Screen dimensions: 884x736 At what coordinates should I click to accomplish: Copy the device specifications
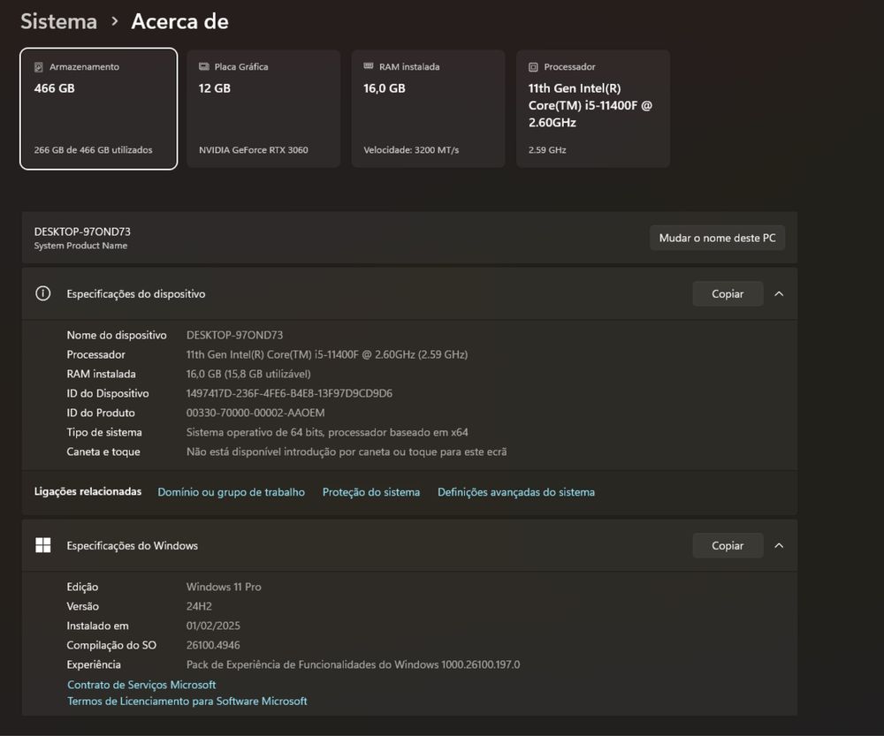[x=728, y=293]
